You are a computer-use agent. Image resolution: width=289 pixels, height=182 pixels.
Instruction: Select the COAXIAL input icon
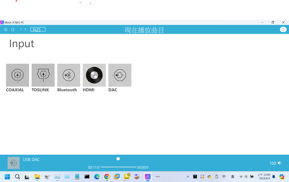[17, 75]
